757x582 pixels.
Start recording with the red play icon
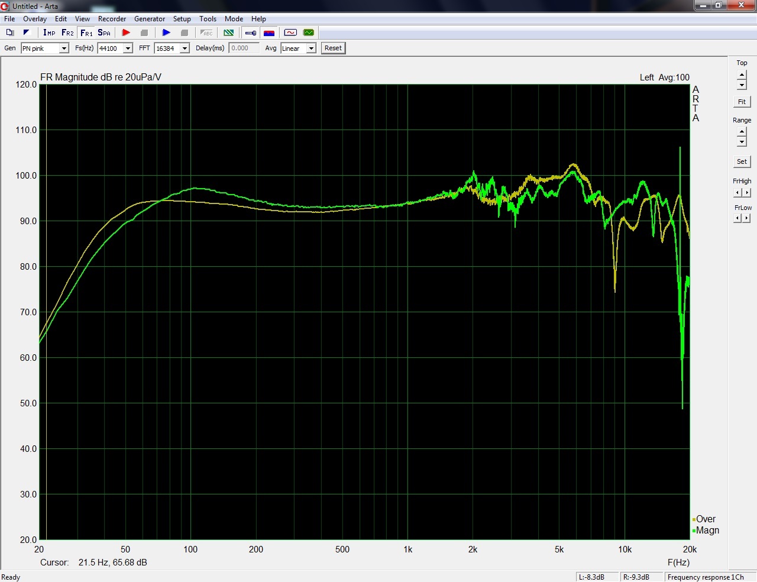pyautogui.click(x=126, y=33)
